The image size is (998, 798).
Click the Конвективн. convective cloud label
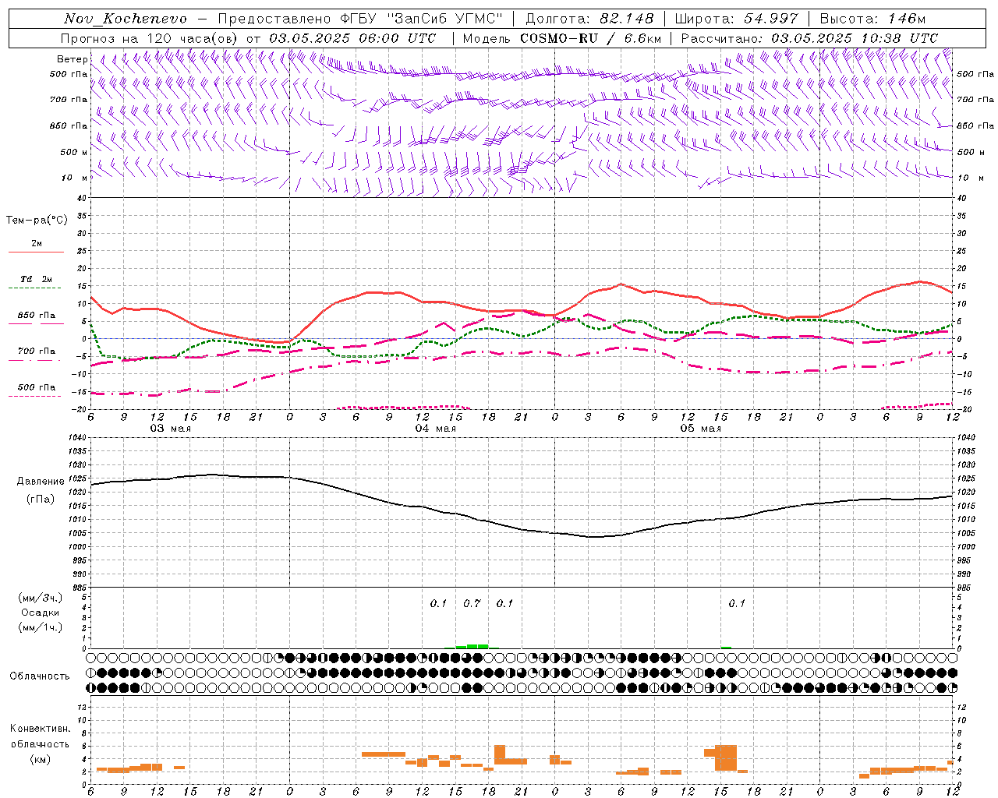click(41, 729)
